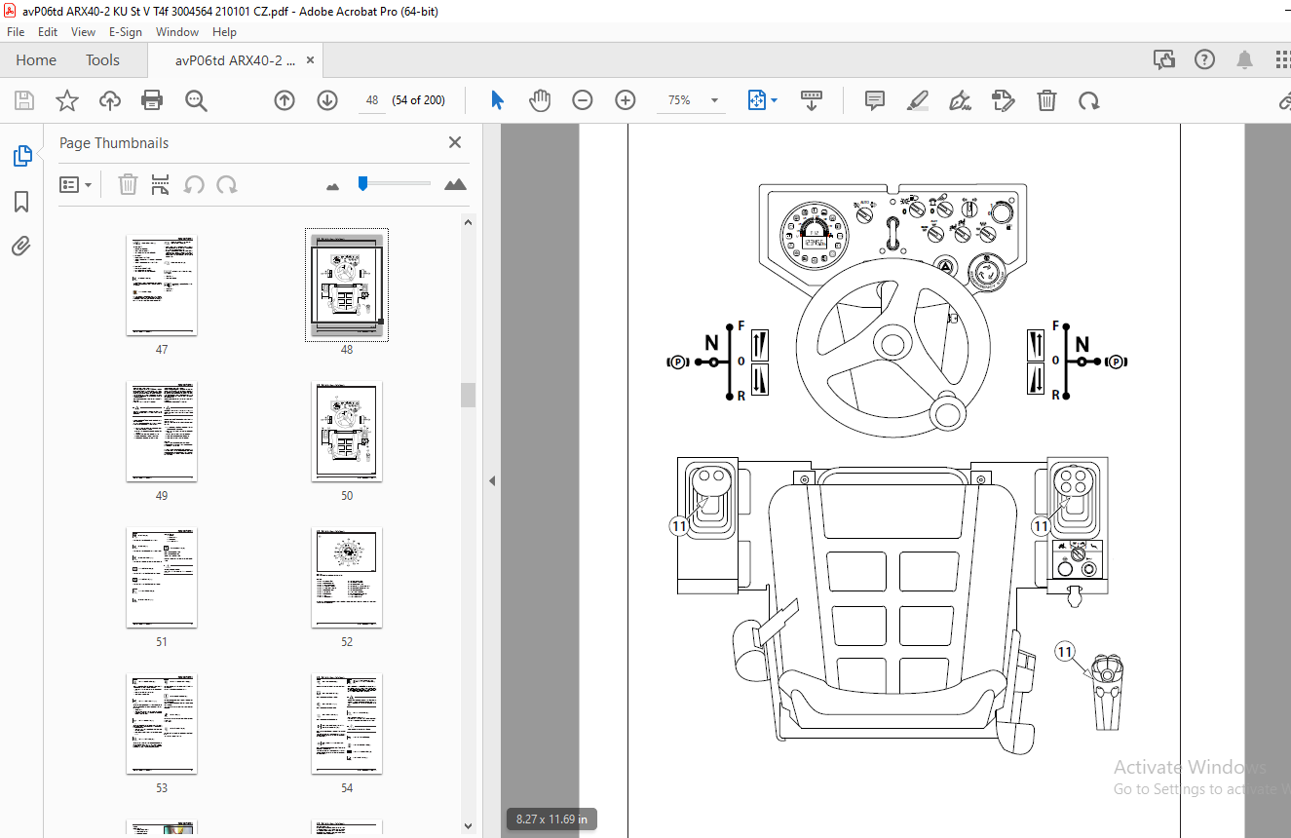Open the sign document pen tool
The width and height of the screenshot is (1291, 838).
pyautogui.click(x=961, y=100)
